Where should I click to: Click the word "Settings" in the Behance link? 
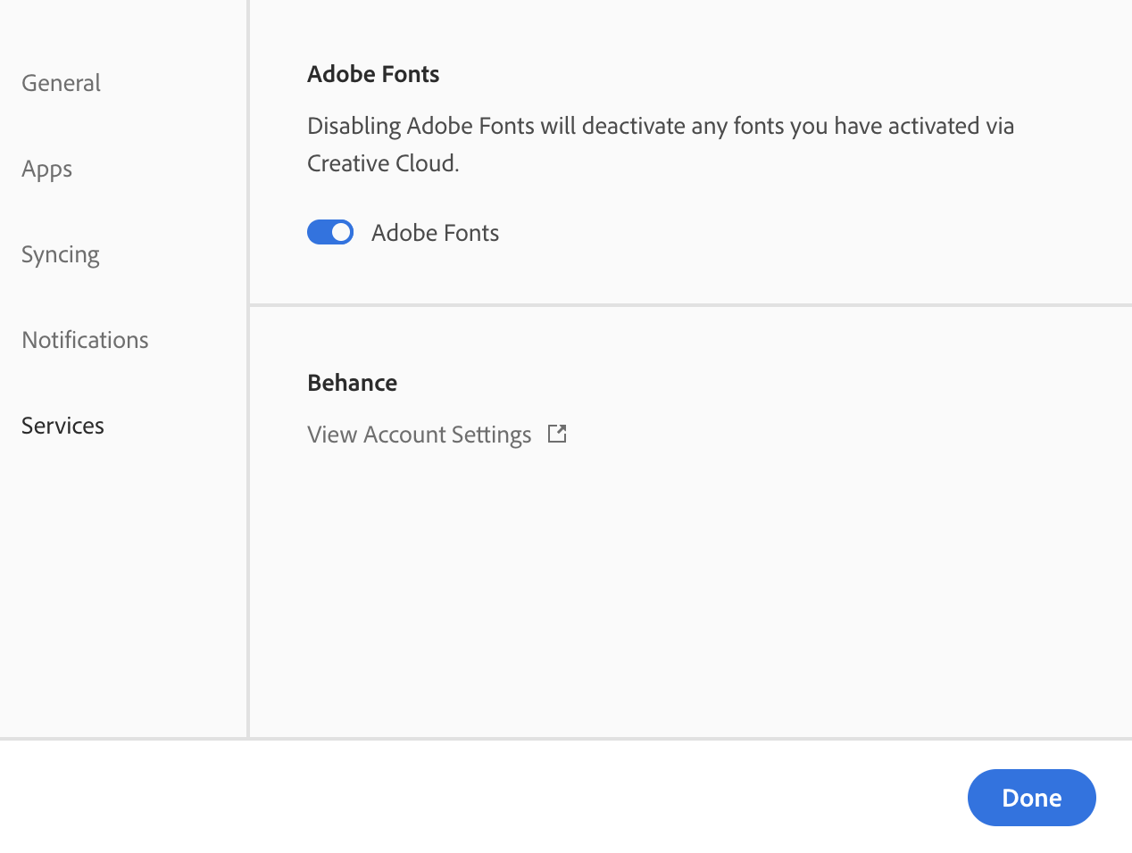pyautogui.click(x=491, y=435)
